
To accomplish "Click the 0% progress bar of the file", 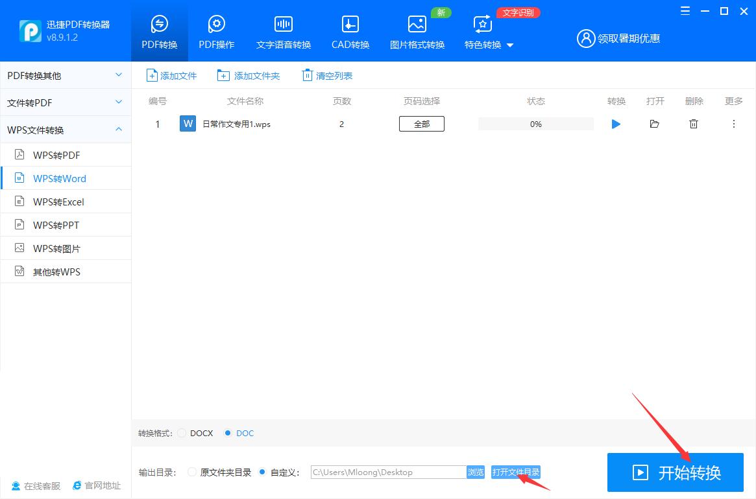I will click(x=535, y=124).
